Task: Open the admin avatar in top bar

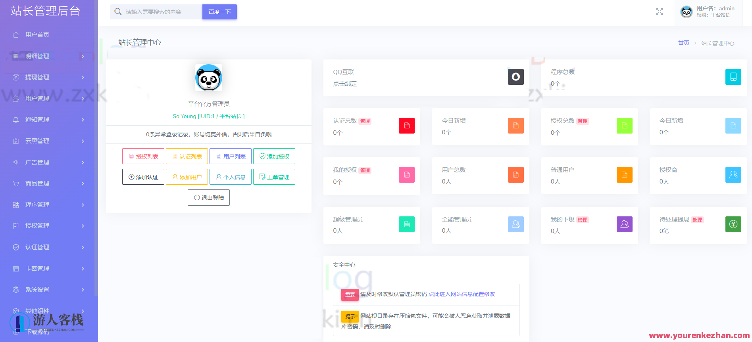Action: point(687,12)
